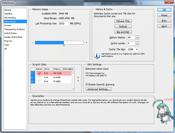Enable D: drive as scratch disk
This screenshot has height=133, width=175.
40,81
